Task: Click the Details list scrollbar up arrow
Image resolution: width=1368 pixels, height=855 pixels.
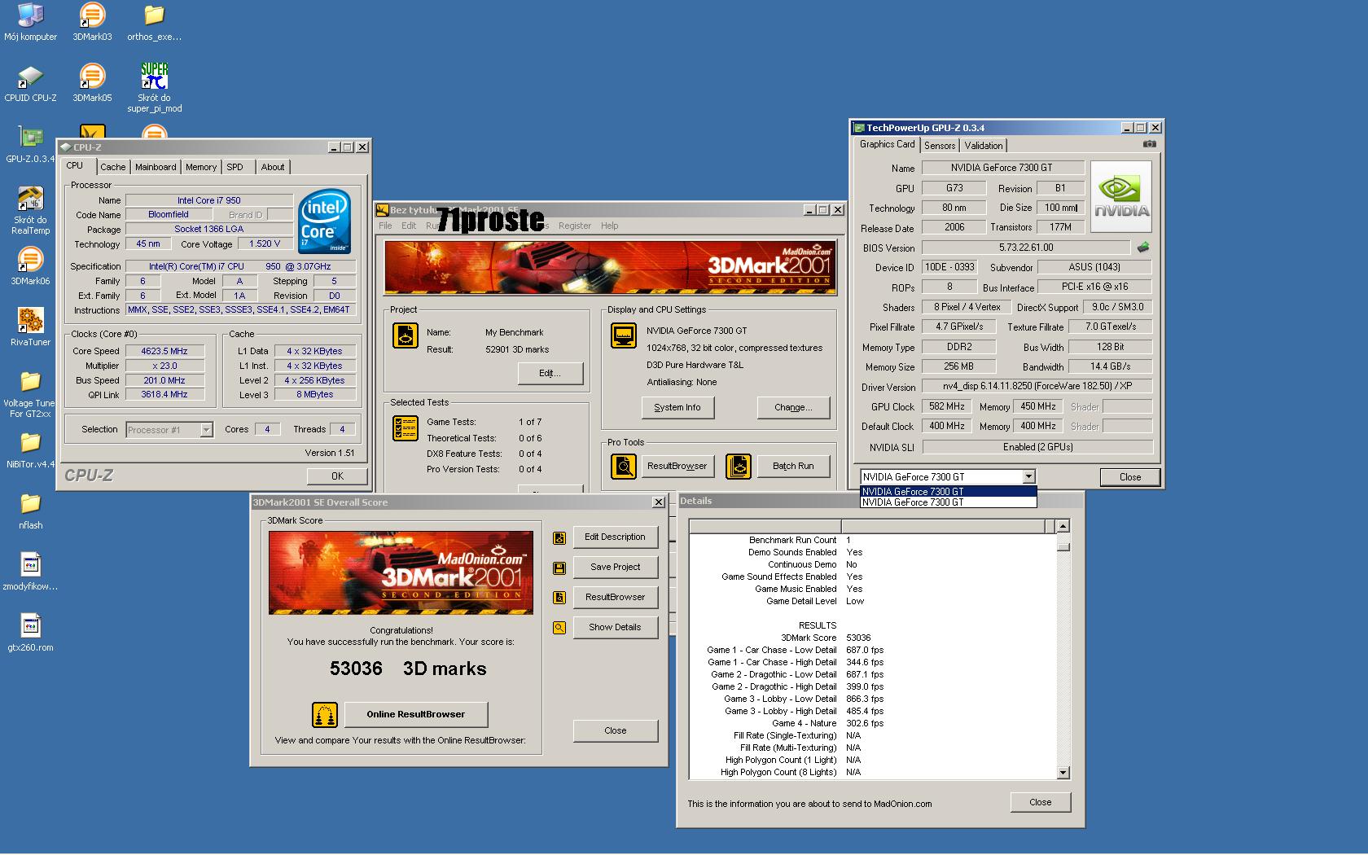Action: (x=1063, y=526)
